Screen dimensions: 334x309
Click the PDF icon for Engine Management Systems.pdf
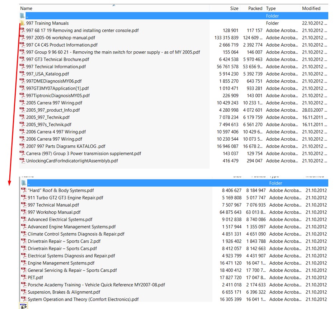(x=24, y=263)
